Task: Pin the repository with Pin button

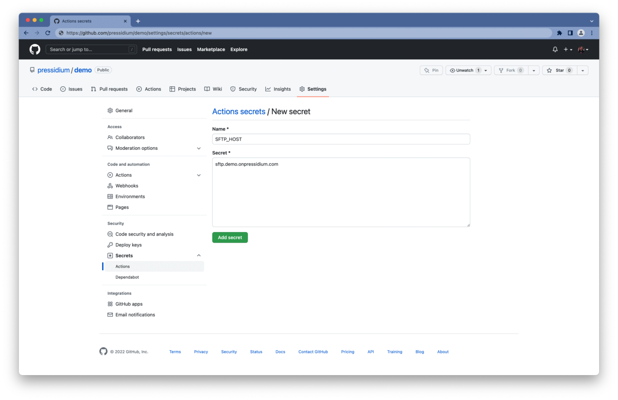Action: (431, 70)
